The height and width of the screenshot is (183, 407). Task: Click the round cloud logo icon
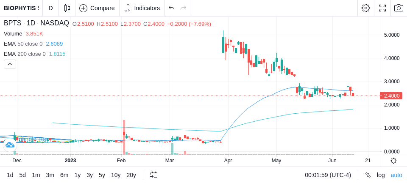pos(10,145)
